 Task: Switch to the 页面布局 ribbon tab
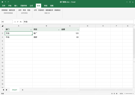click(x=23, y=6)
